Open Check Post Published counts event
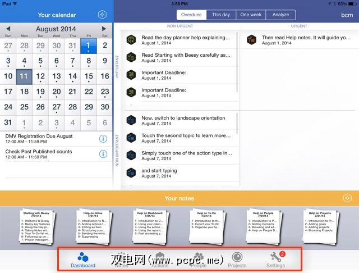Viewport: 359px width, 273px height. pos(56,154)
